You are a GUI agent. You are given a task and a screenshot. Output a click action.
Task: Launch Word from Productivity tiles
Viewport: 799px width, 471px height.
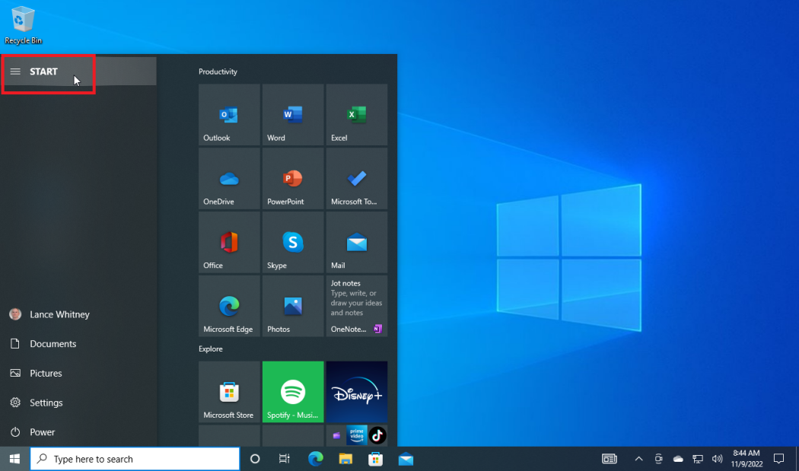coord(293,115)
